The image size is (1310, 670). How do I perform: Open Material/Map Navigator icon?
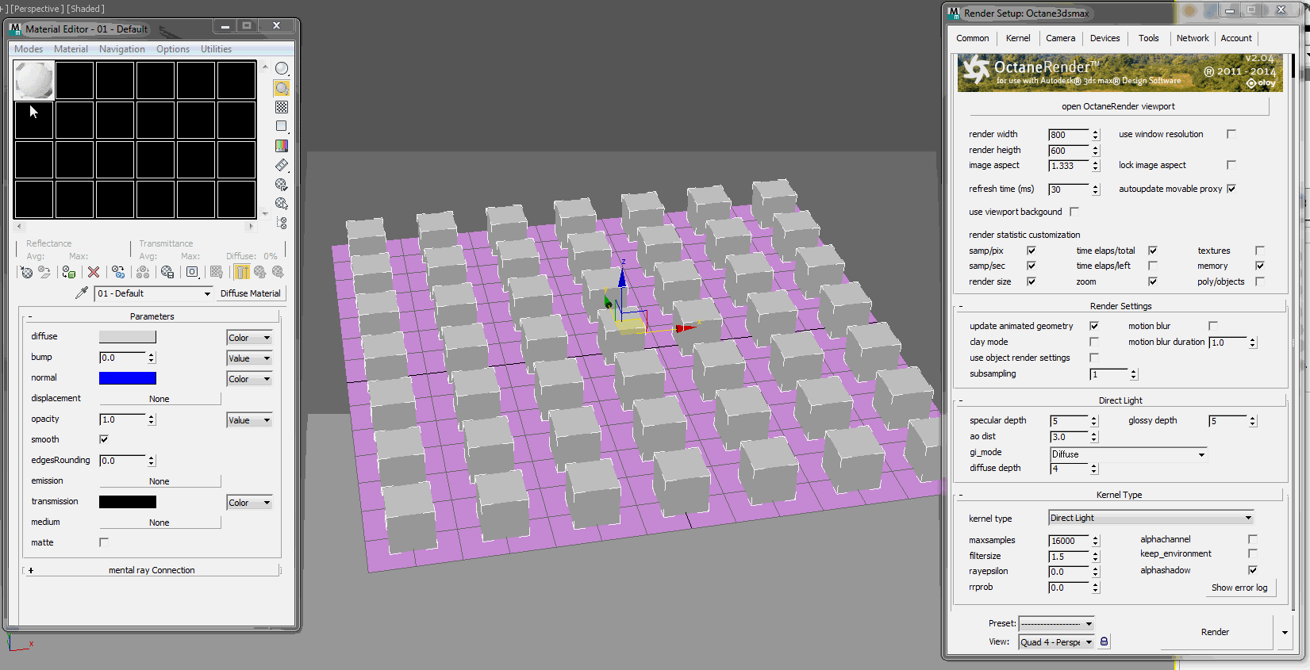(282, 223)
